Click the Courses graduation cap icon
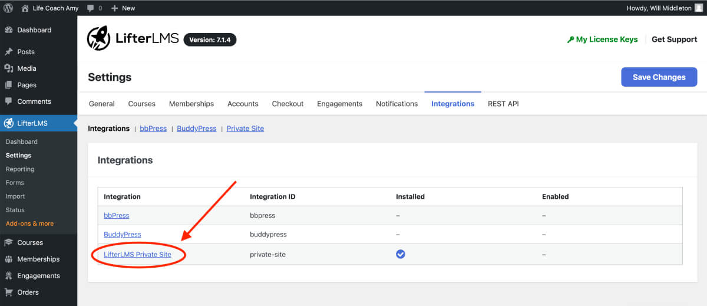The width and height of the screenshot is (707, 306). point(9,242)
